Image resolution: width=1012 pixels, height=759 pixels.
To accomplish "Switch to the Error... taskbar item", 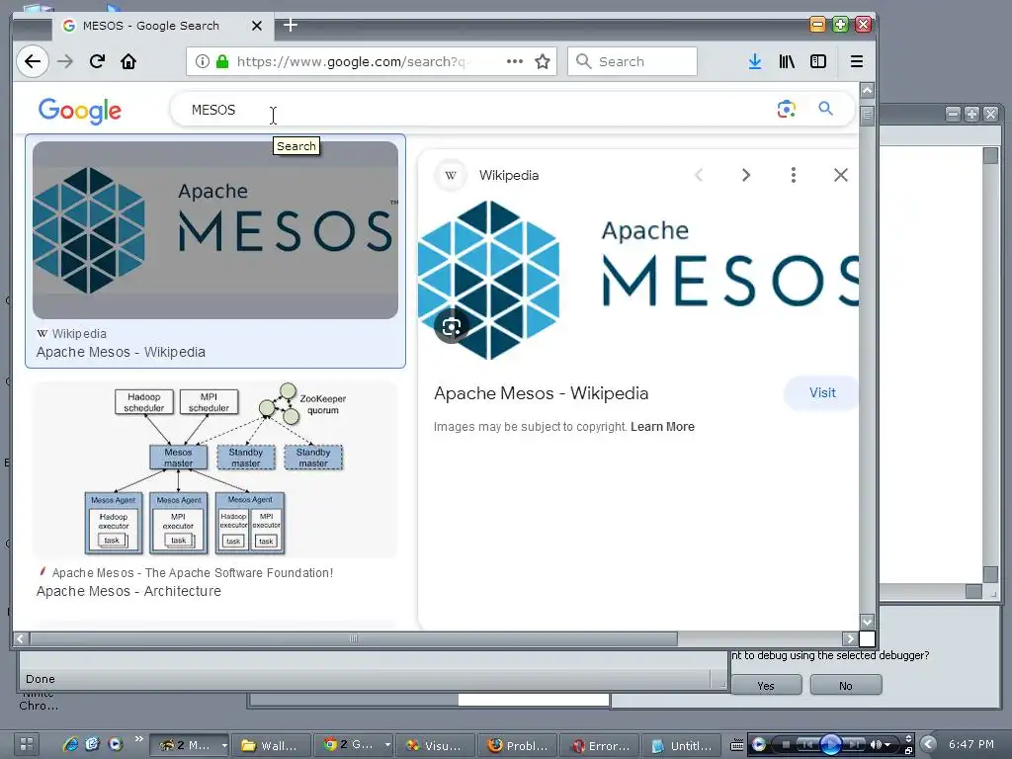I will pos(600,745).
